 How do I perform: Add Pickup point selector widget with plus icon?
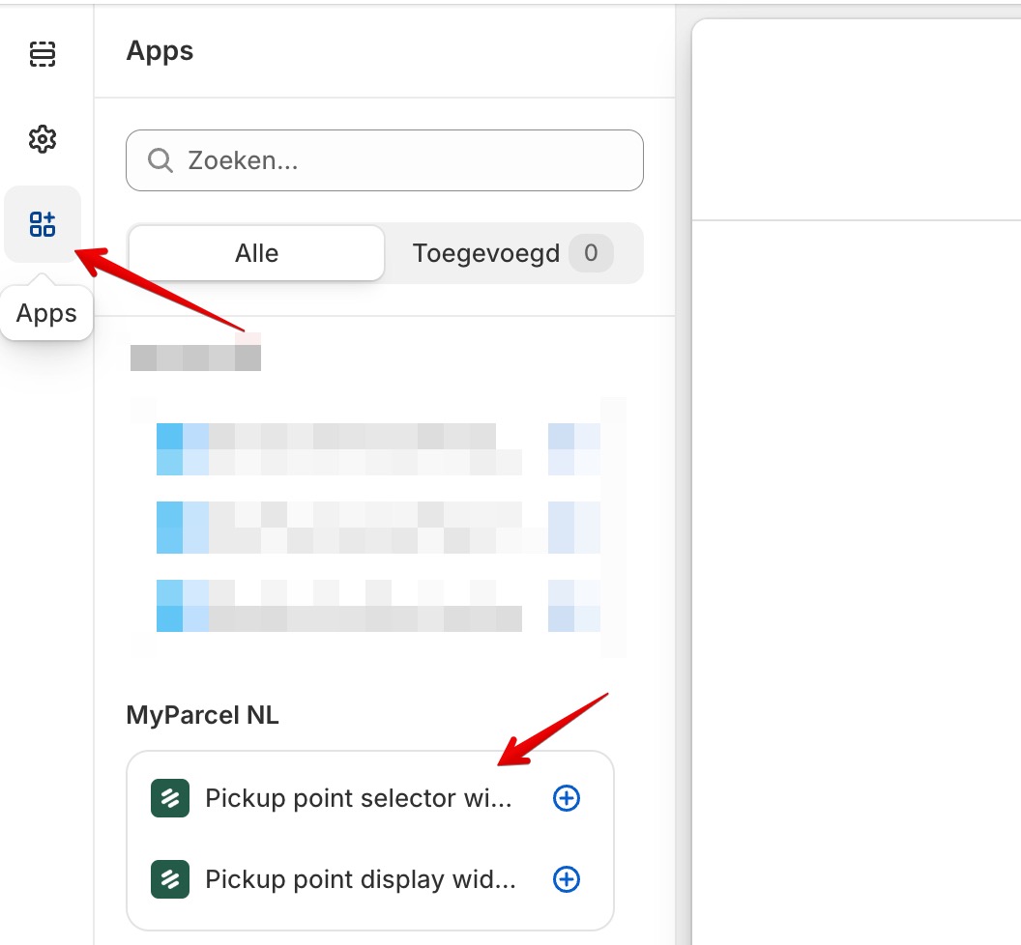click(x=566, y=798)
